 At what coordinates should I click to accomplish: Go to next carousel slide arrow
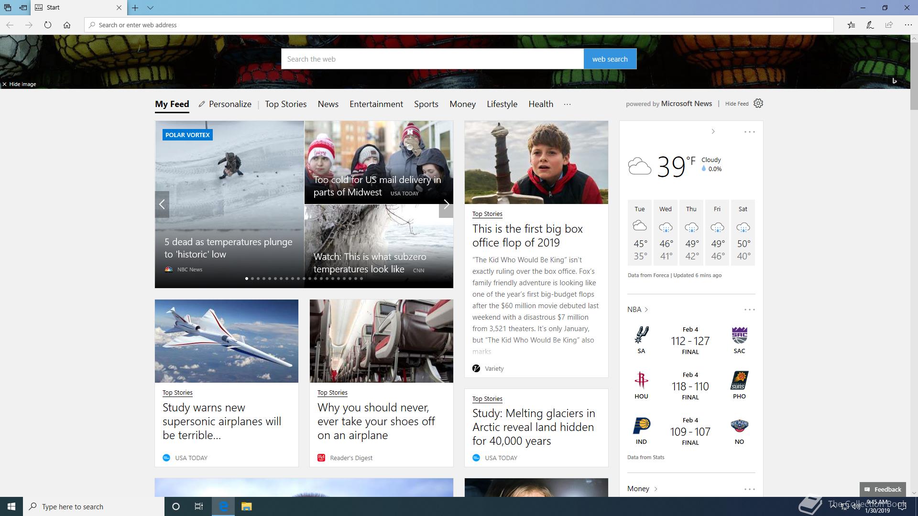pyautogui.click(x=446, y=204)
